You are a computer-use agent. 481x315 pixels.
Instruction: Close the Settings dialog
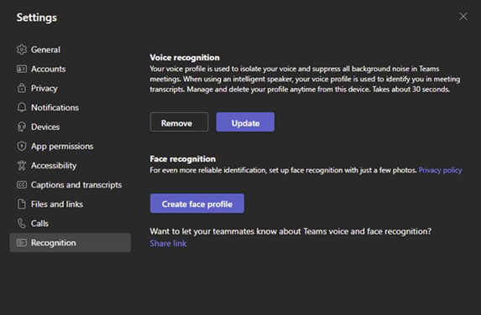coord(463,17)
